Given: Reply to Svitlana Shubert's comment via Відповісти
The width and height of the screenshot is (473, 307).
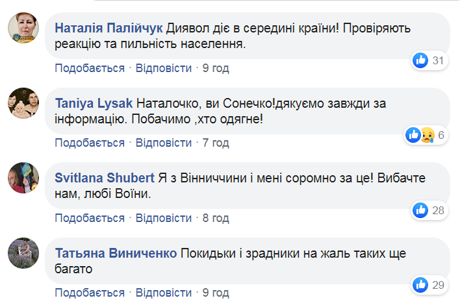Looking at the screenshot, I should pos(164,217).
